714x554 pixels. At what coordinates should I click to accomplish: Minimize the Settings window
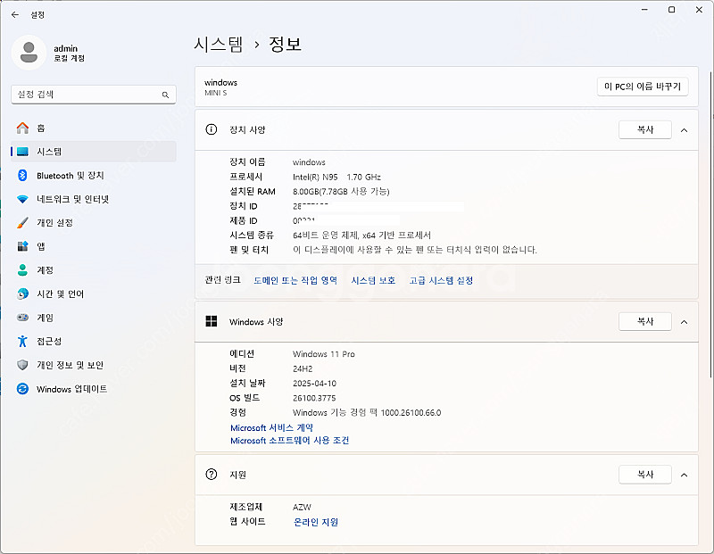point(644,10)
